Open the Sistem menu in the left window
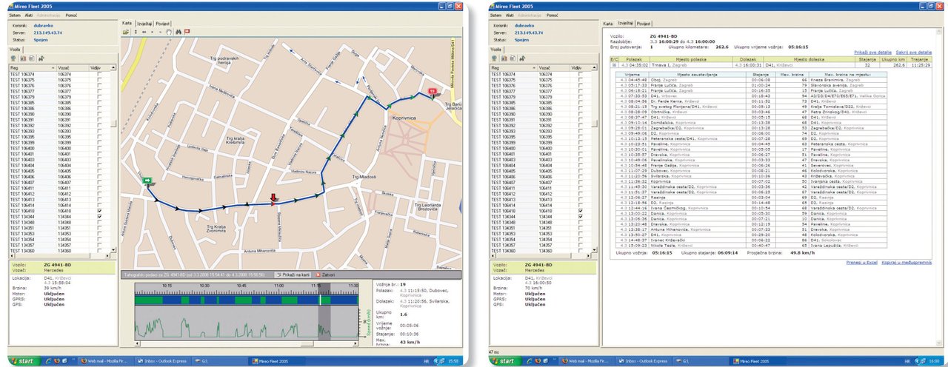Image resolution: width=948 pixels, height=367 pixels. pyautogui.click(x=15, y=15)
